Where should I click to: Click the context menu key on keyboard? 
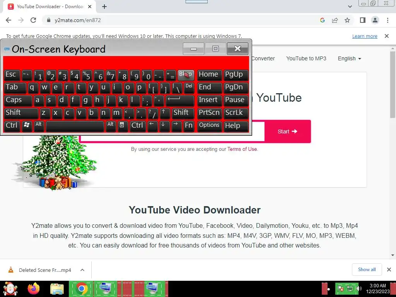[x=123, y=126]
